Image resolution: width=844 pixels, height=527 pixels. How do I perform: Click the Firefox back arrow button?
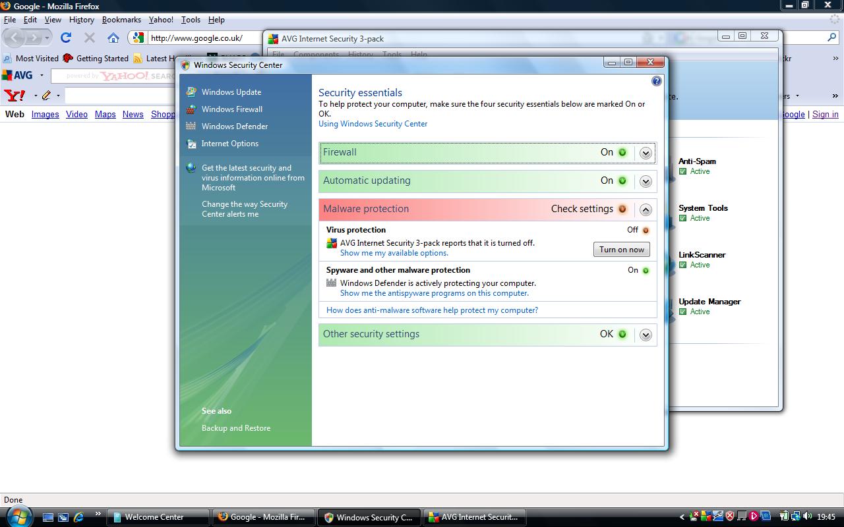click(x=15, y=38)
